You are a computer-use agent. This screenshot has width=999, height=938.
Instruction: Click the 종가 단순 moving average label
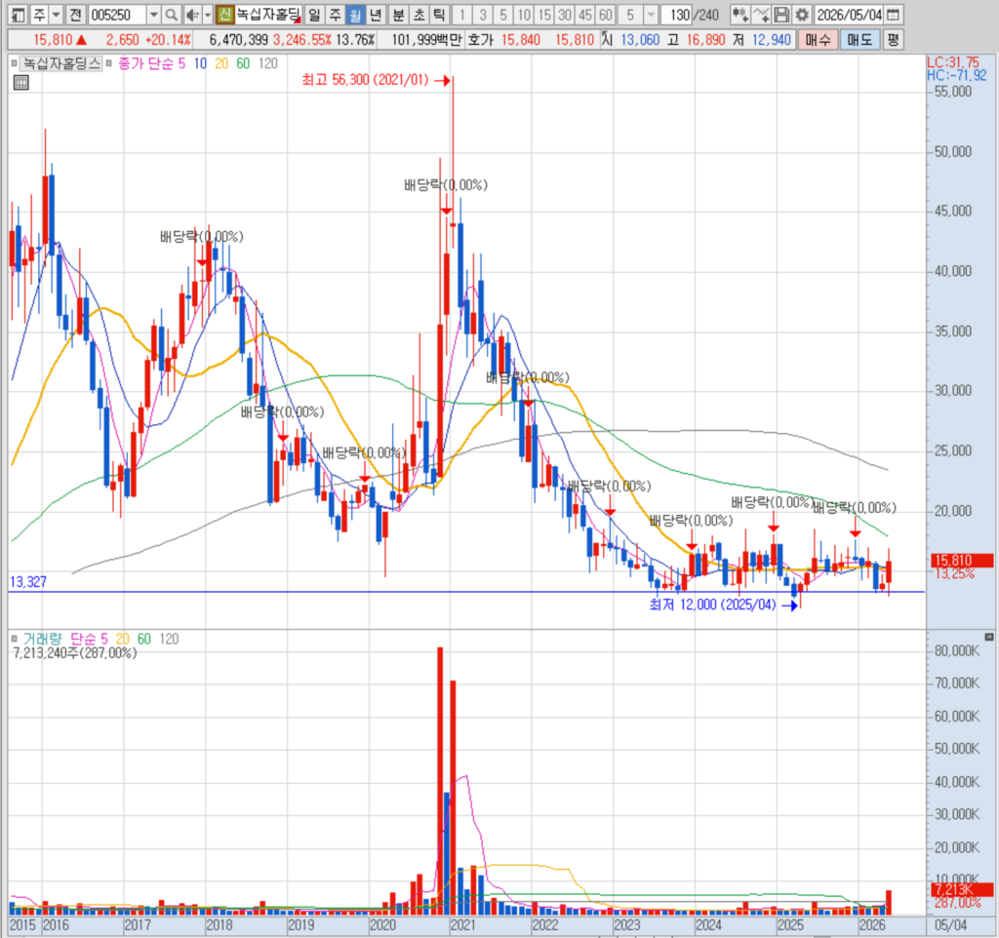(146, 63)
